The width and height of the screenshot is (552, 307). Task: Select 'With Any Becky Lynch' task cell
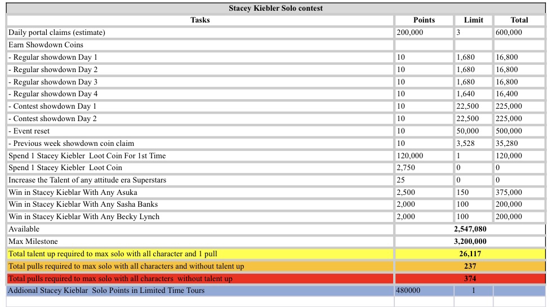[200, 216]
